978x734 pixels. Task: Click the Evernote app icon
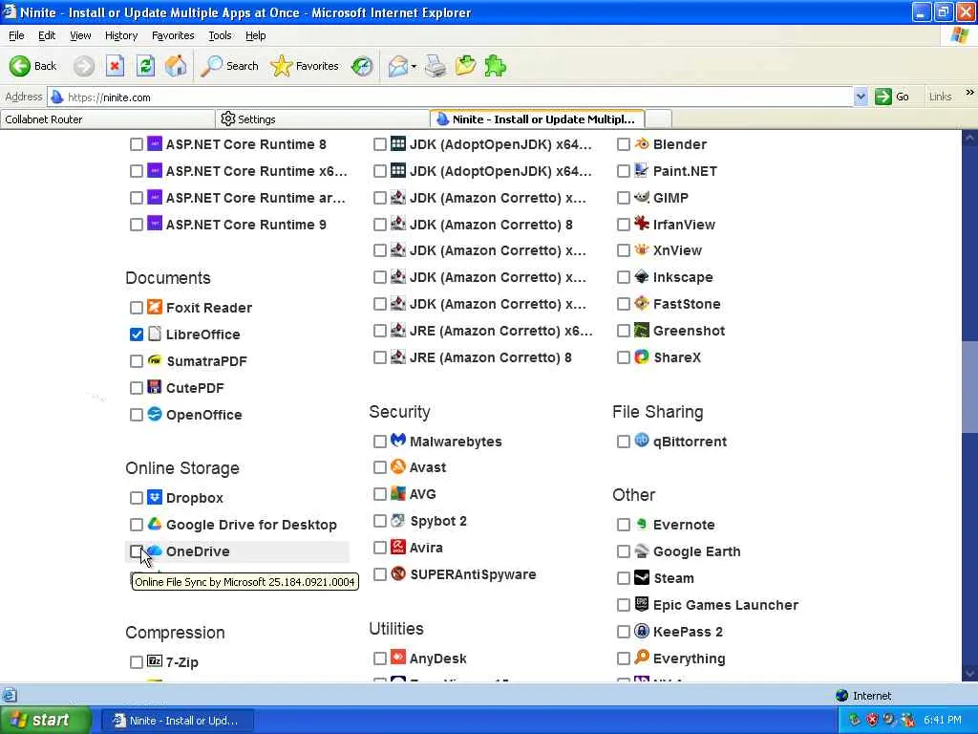(642, 525)
